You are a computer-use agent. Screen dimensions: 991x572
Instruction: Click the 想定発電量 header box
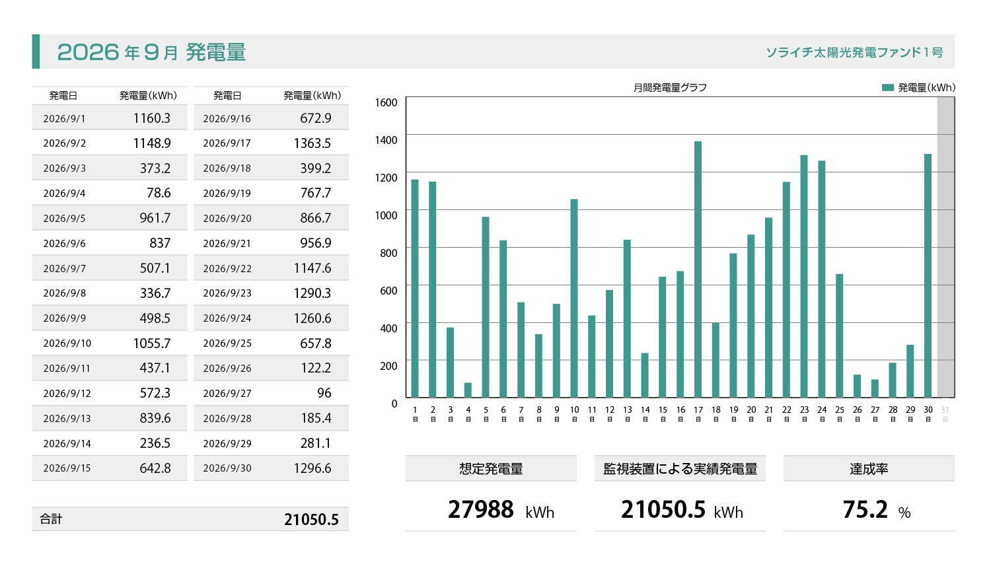491,468
